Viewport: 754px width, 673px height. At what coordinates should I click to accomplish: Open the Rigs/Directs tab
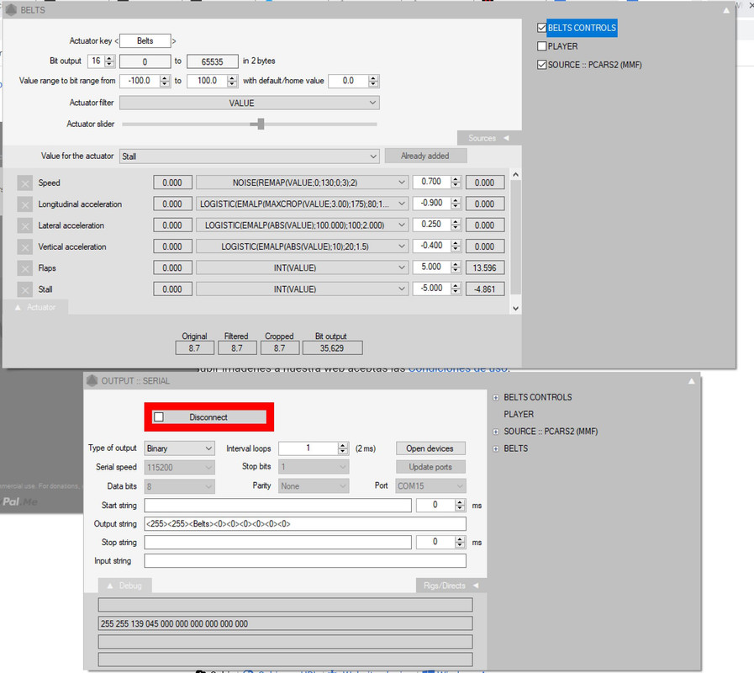coord(451,586)
